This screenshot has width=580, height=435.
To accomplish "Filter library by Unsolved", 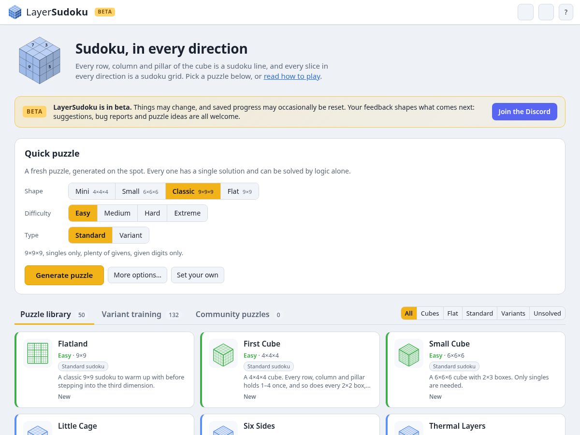I will click(x=547, y=313).
